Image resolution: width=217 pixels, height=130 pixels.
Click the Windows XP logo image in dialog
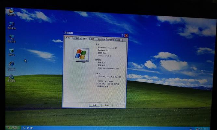pyautogui.click(x=81, y=55)
